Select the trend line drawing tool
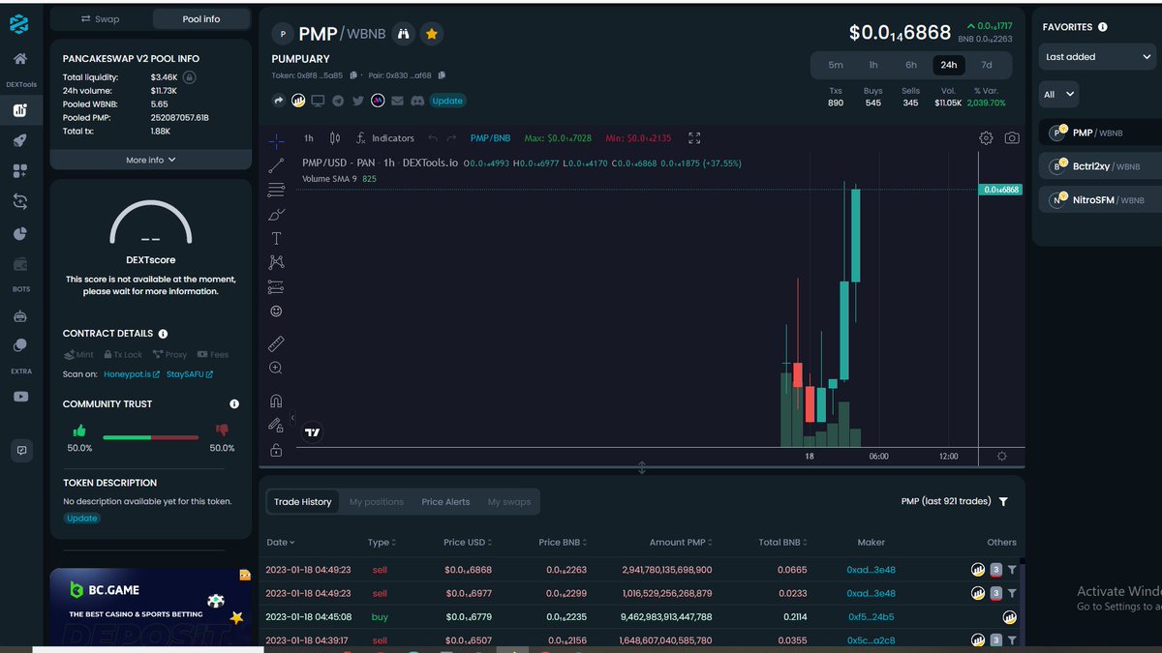This screenshot has height=653, width=1162. 276,166
